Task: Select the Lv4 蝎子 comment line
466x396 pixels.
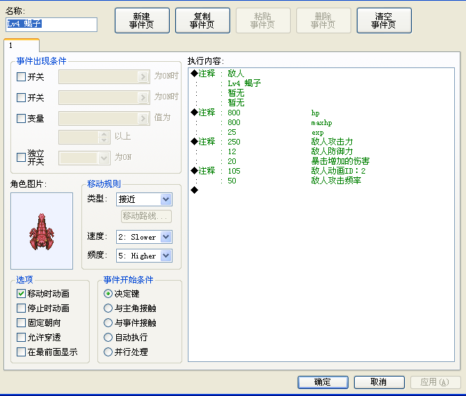Action: point(321,83)
